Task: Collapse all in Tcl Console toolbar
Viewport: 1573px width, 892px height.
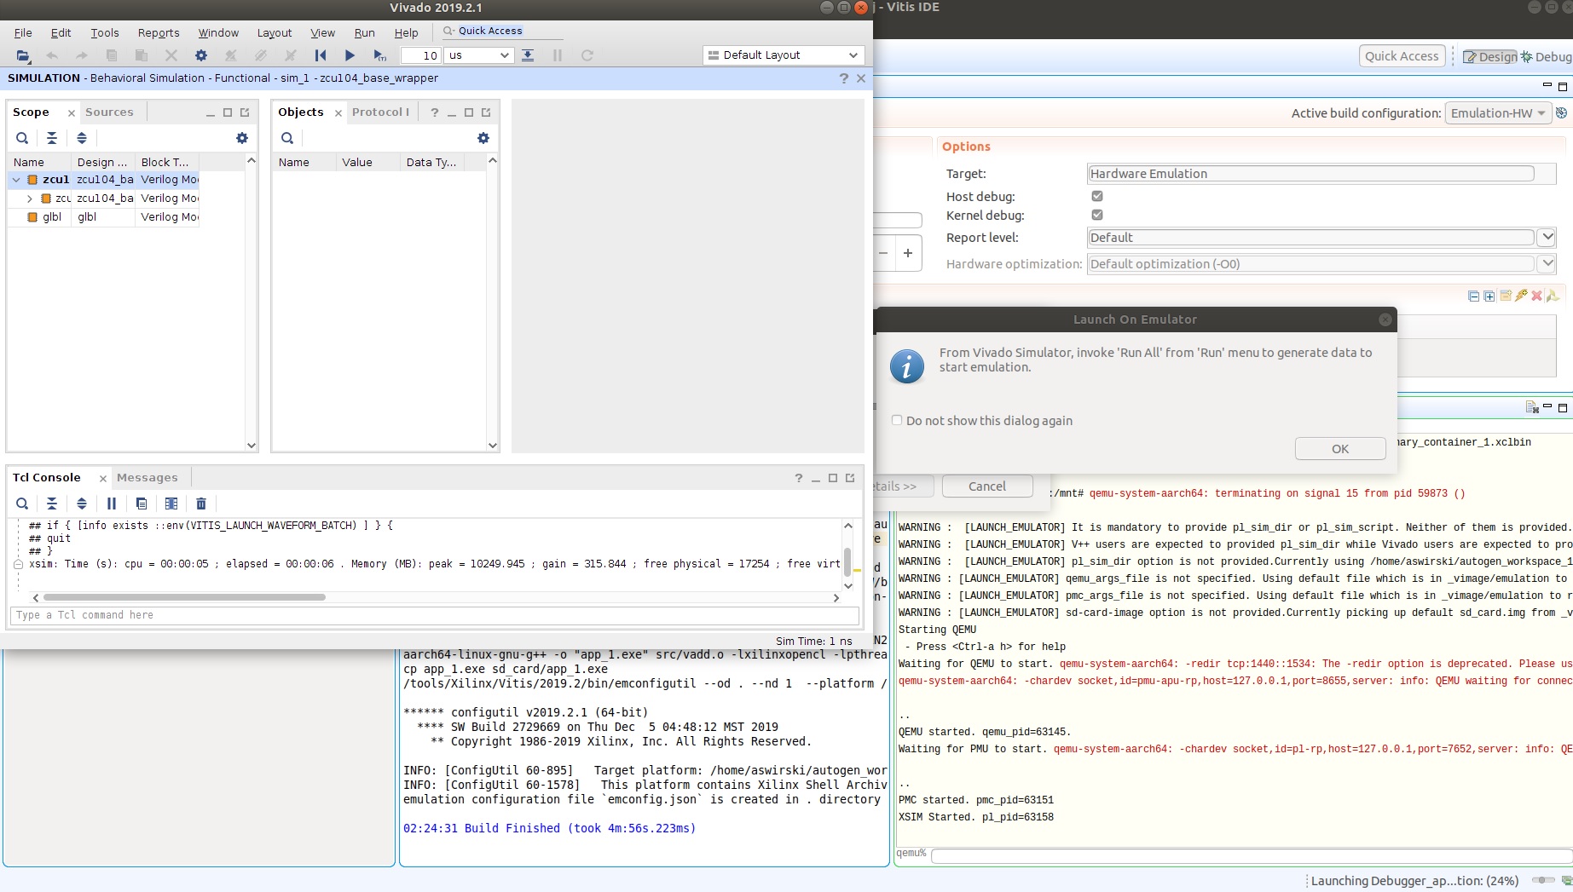Action: [x=52, y=504]
